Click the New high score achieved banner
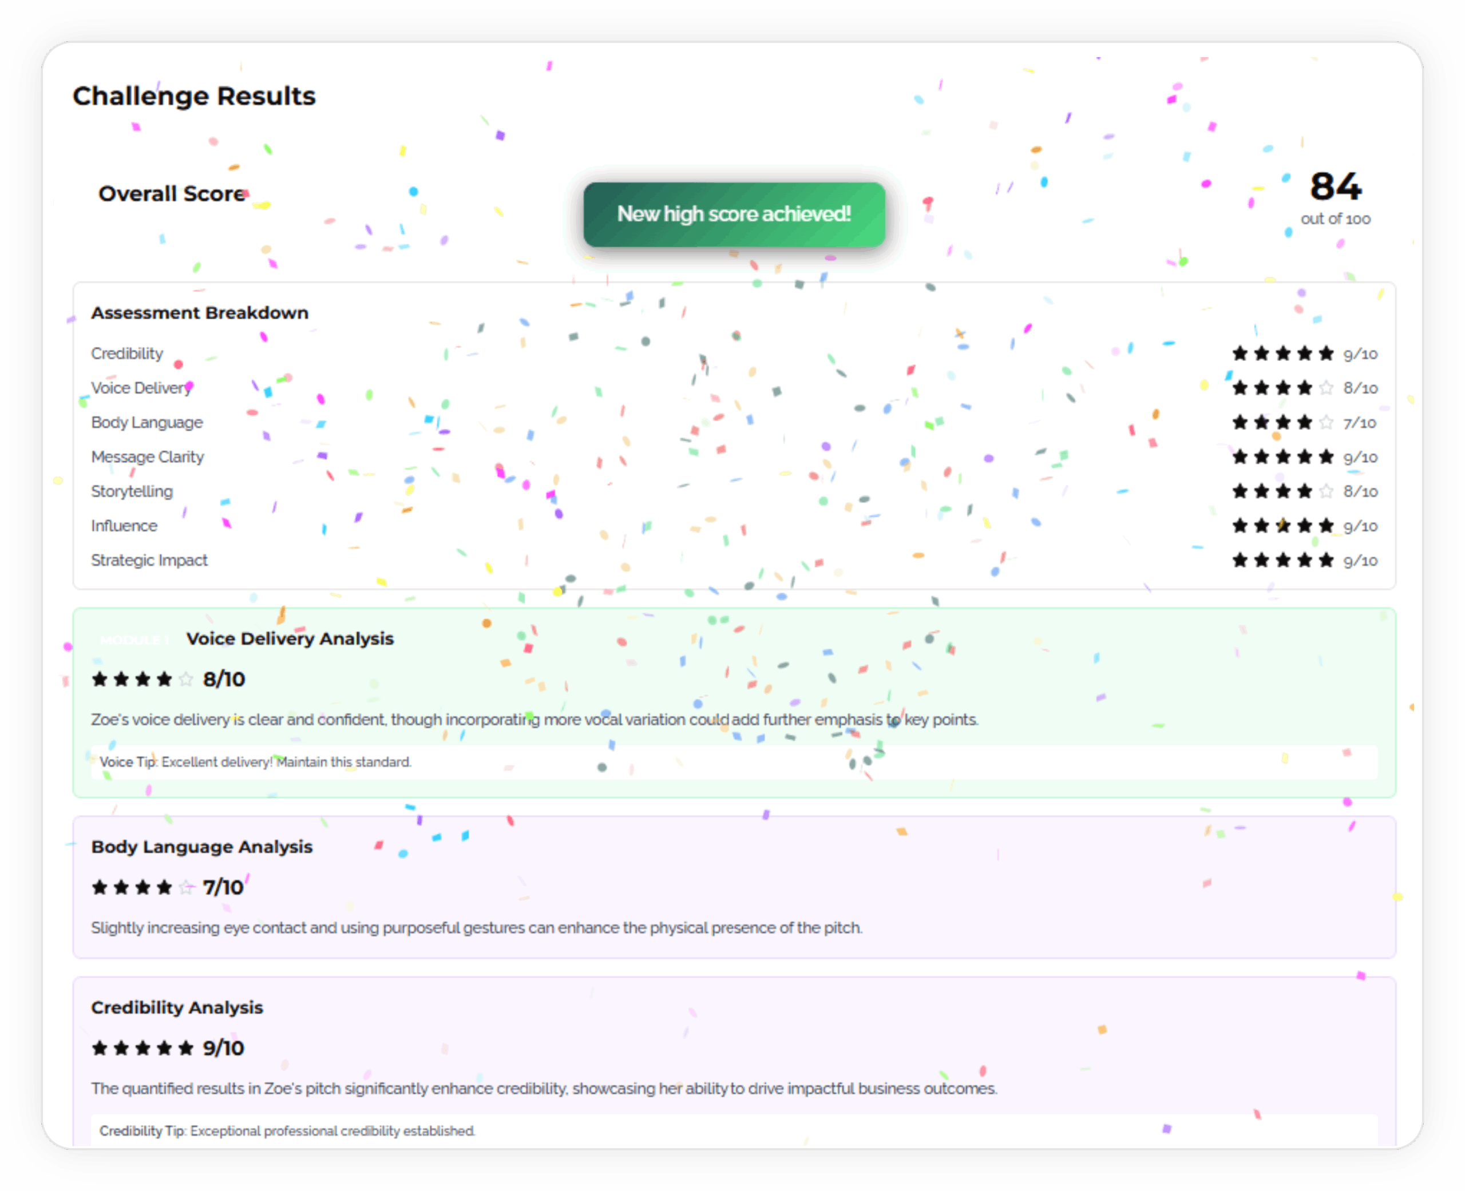Screen dimensions: 1465x1191 coord(734,214)
